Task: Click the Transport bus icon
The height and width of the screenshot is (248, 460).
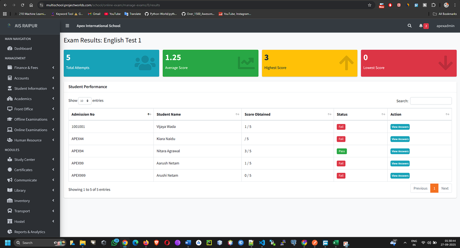Action: 10,211
